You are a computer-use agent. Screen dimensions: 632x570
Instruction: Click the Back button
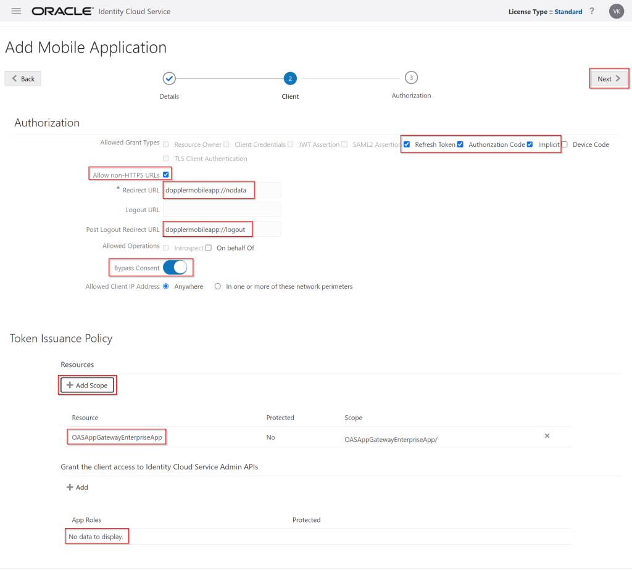(x=22, y=78)
